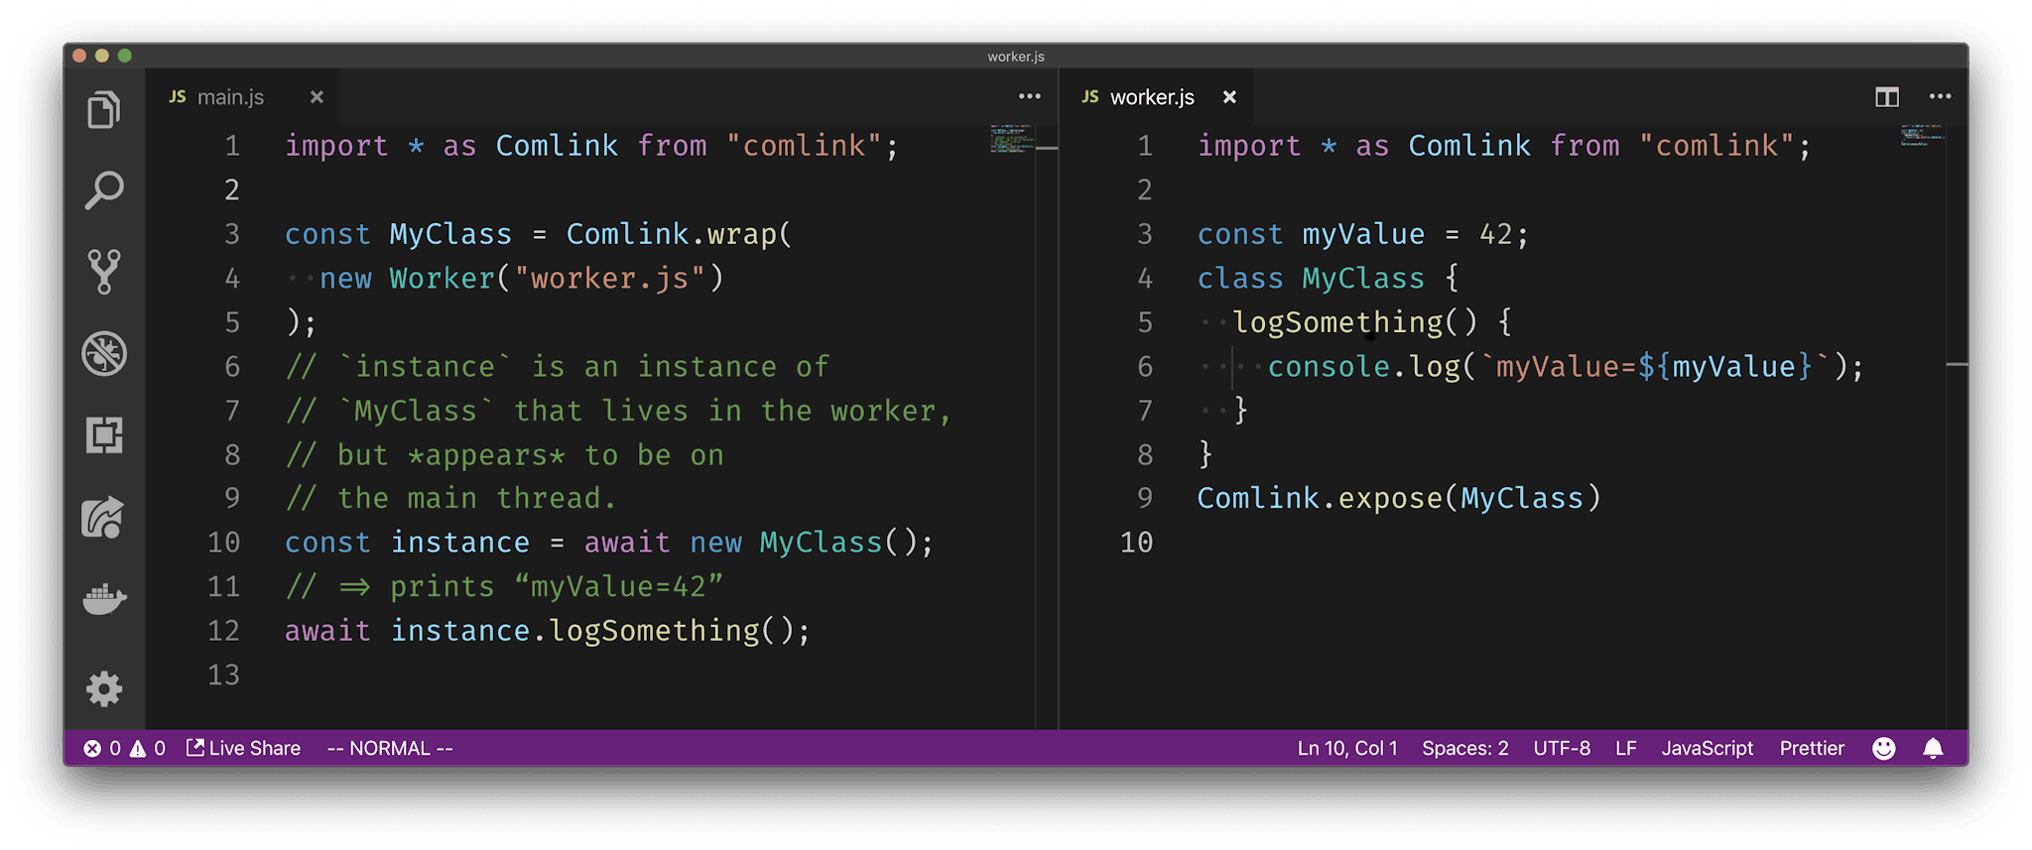Open the Manage gear menu
2032x850 pixels.
pos(104,688)
